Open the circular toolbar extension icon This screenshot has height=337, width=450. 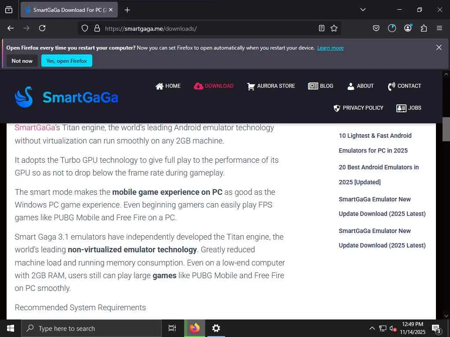[x=392, y=28]
